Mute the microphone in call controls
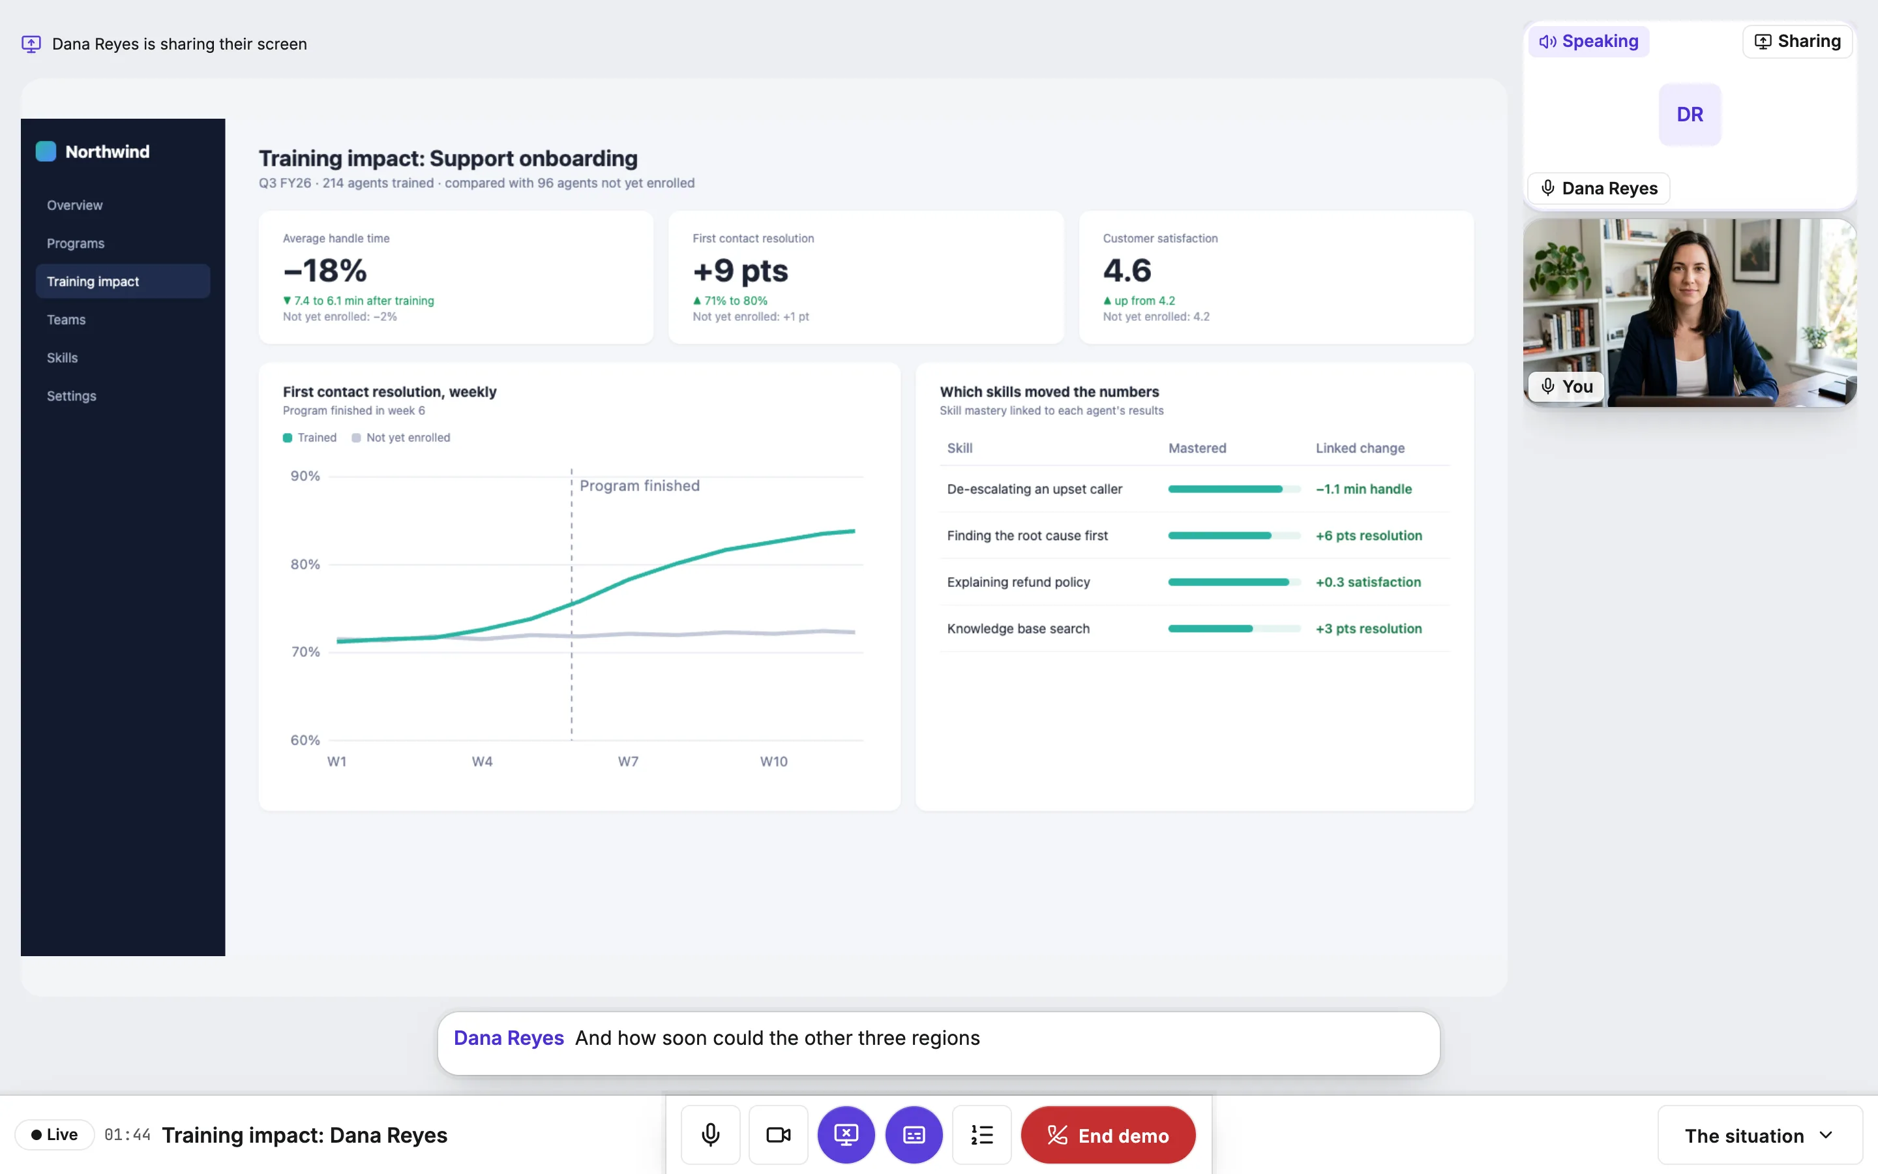Viewport: 1878px width, 1174px height. [710, 1134]
